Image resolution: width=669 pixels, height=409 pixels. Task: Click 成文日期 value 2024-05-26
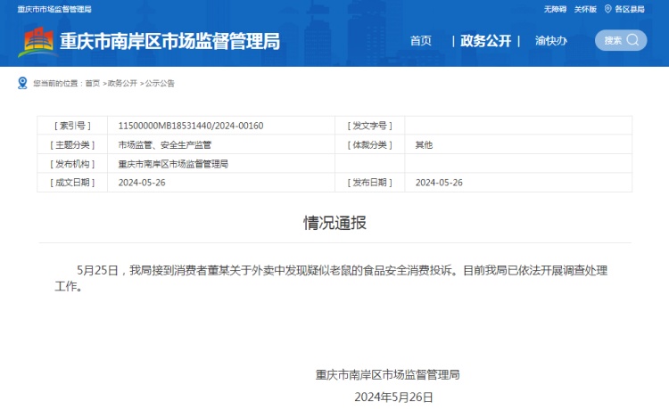click(x=142, y=183)
